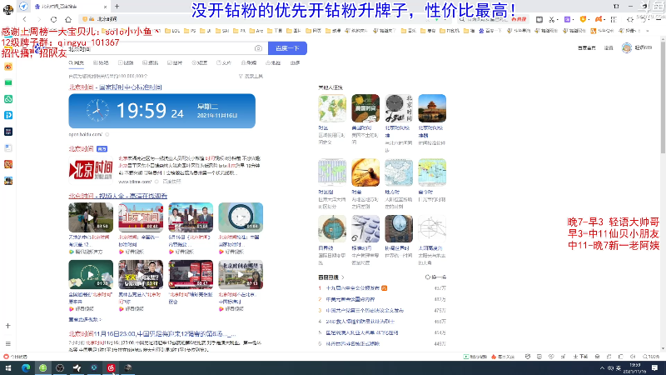Open the 地图 search tab
666x375 pixels.
coord(274,63)
